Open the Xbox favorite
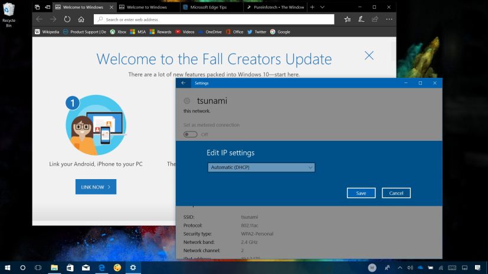 [x=118, y=32]
